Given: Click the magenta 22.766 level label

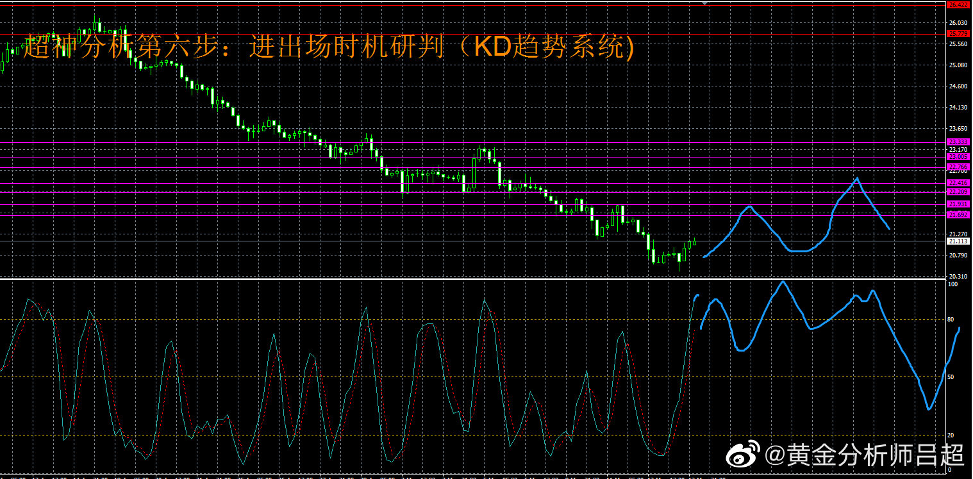Looking at the screenshot, I should pyautogui.click(x=958, y=167).
